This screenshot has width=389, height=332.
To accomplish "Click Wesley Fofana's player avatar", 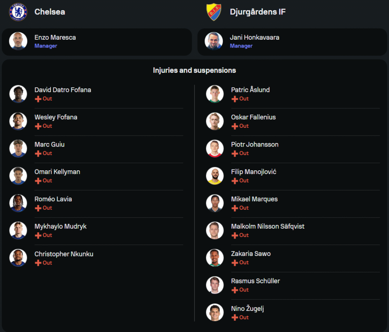I will pos(18,121).
